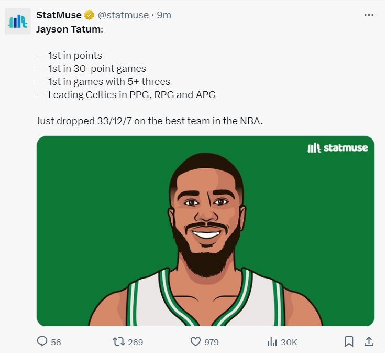The width and height of the screenshot is (386, 353).
Task: Click the reply speech bubble icon
Action: [x=42, y=341]
